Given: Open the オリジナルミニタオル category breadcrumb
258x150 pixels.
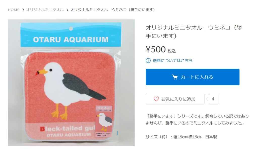Looking at the screenshot, I should 45,10.
